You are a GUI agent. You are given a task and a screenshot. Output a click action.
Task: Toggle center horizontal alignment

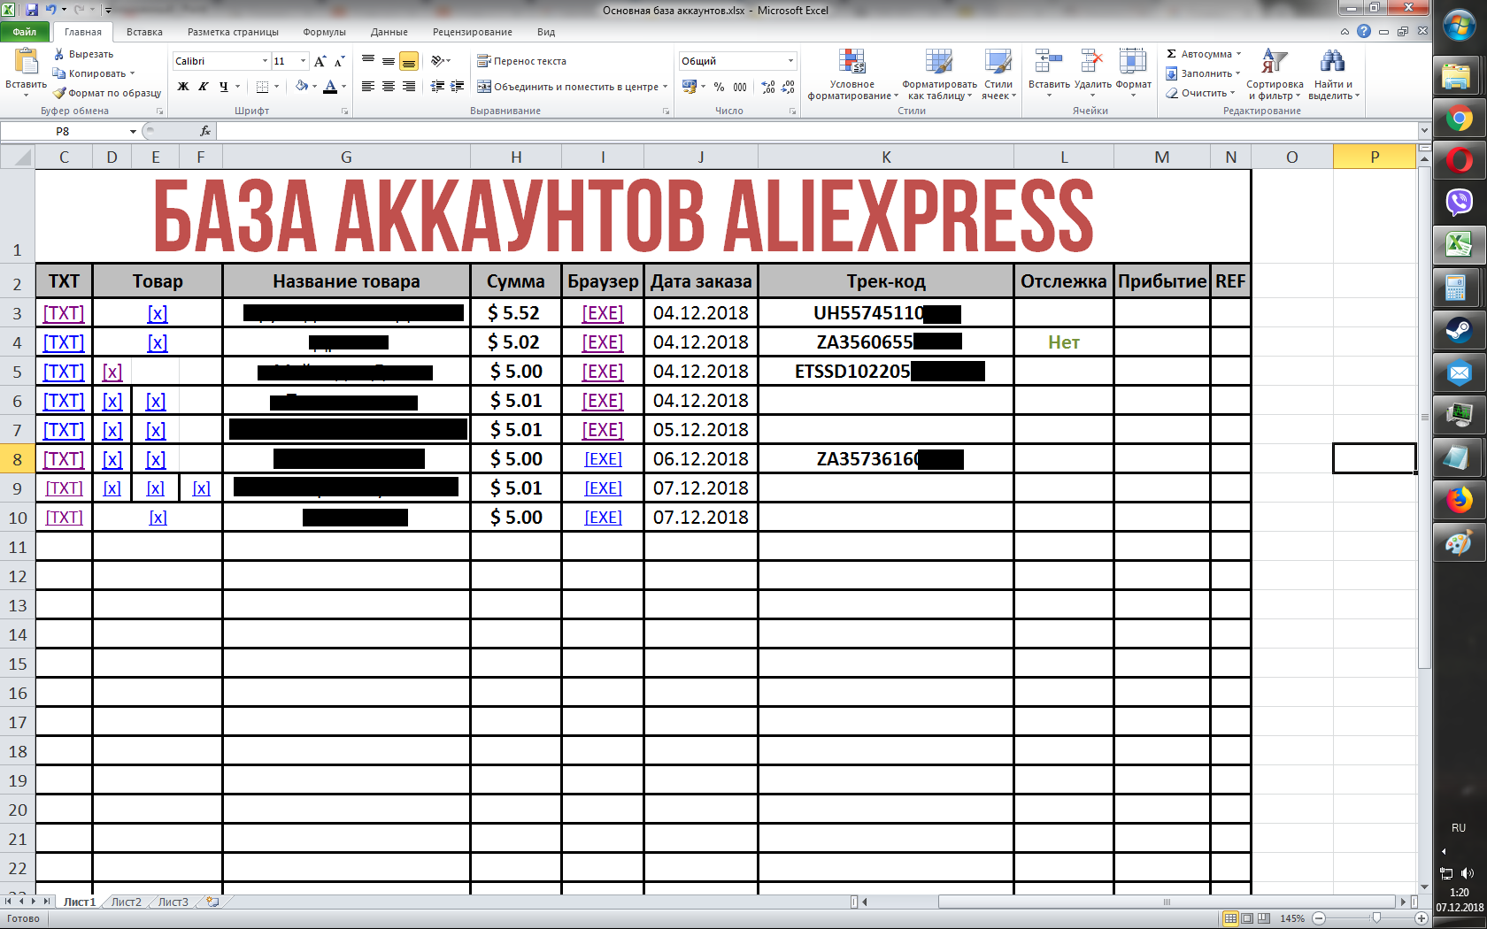(389, 87)
